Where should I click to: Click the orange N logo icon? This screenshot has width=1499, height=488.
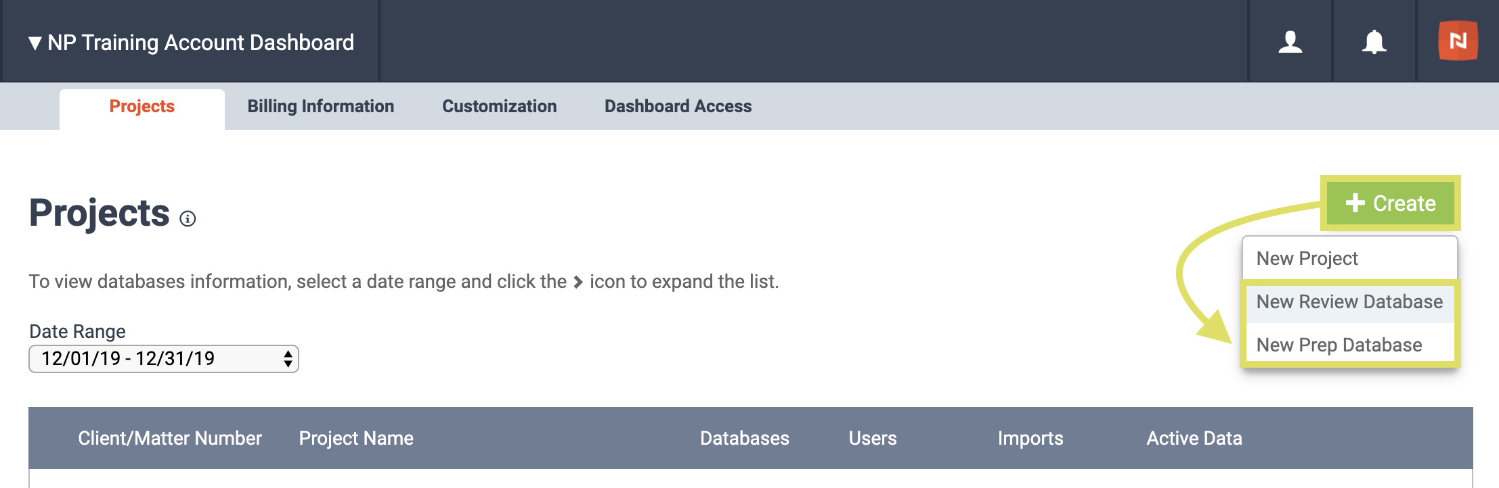coord(1458,41)
